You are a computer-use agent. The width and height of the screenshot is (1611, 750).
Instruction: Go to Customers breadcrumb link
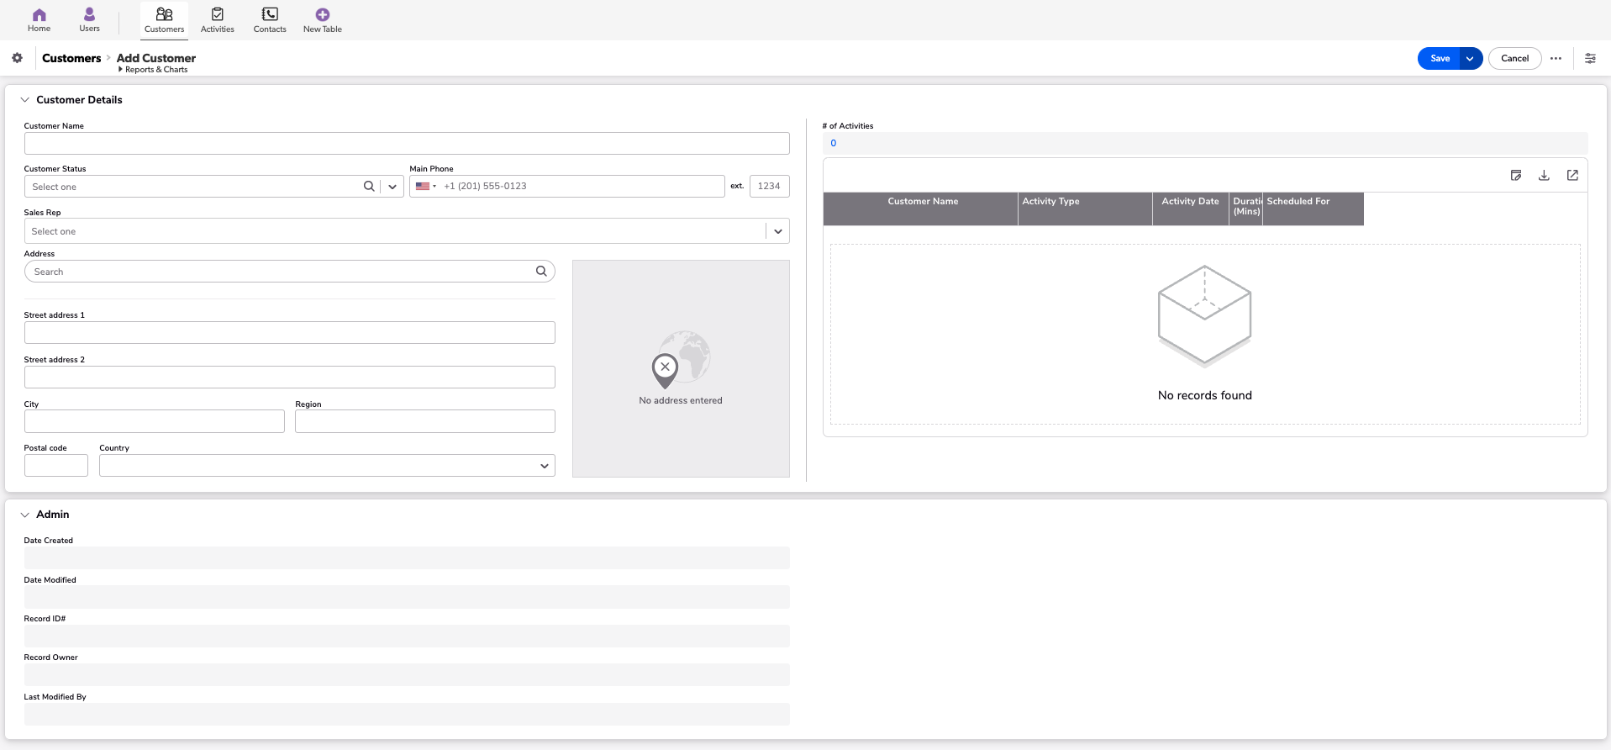coord(71,58)
